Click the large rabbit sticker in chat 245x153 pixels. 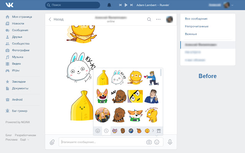pos(81,67)
